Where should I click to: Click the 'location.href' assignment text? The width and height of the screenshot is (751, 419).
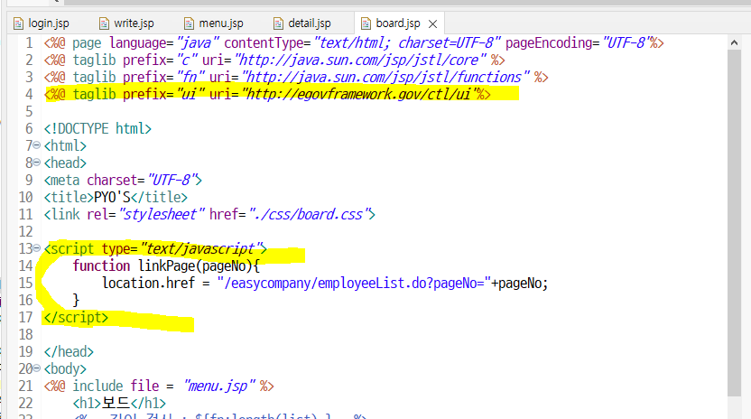[x=148, y=284]
